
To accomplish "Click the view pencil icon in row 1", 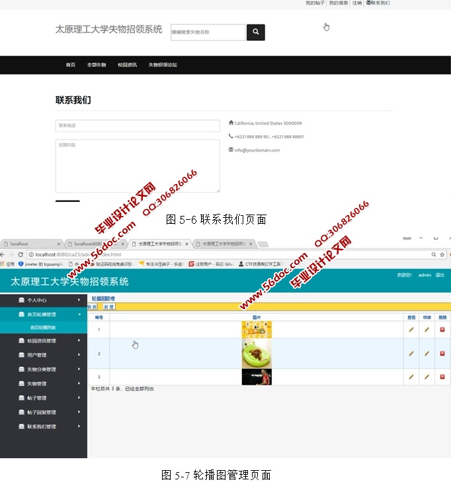I will (411, 330).
